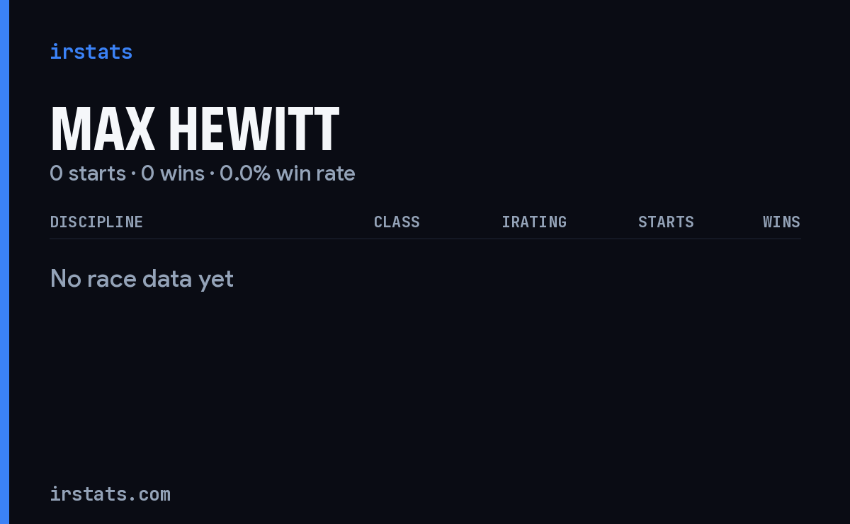Click the divider line beneath the table headers
This screenshot has width=850, height=524.
click(425, 239)
